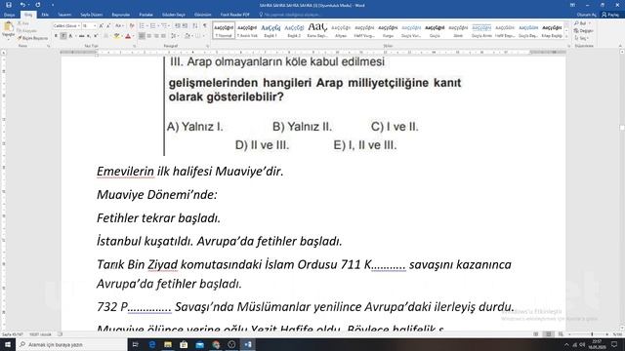Screen dimensions: 625x351
Task: Click the Windows taskbar search box
Action: tap(71, 344)
